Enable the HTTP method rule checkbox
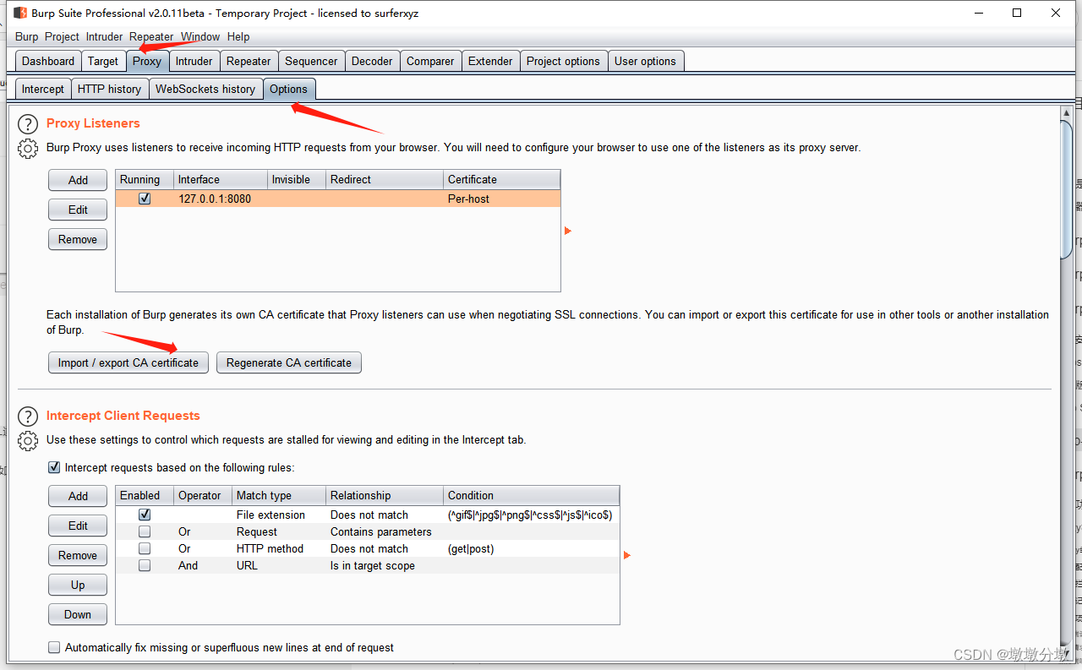The height and width of the screenshot is (670, 1082). [x=145, y=548]
